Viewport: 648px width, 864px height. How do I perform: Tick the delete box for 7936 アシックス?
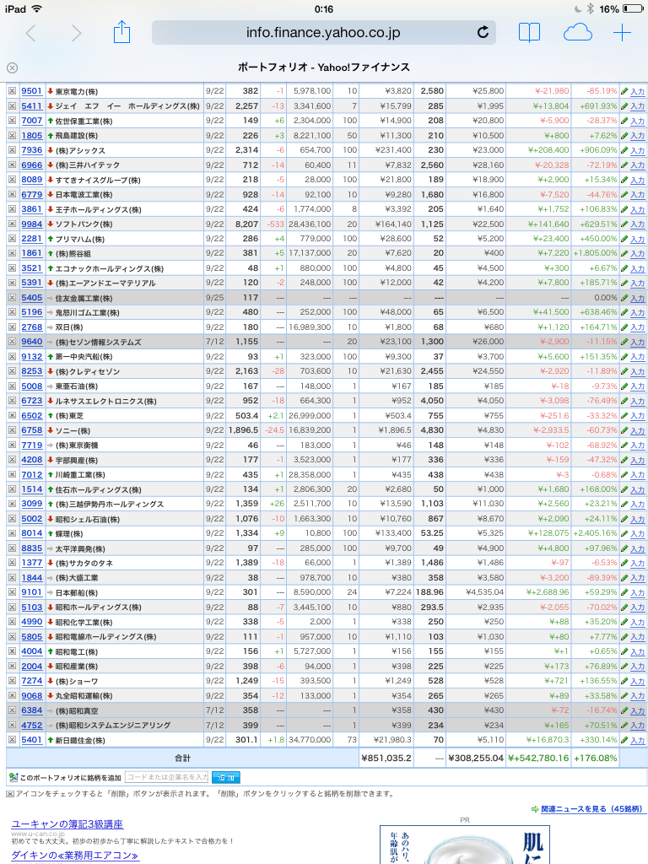tap(12, 150)
